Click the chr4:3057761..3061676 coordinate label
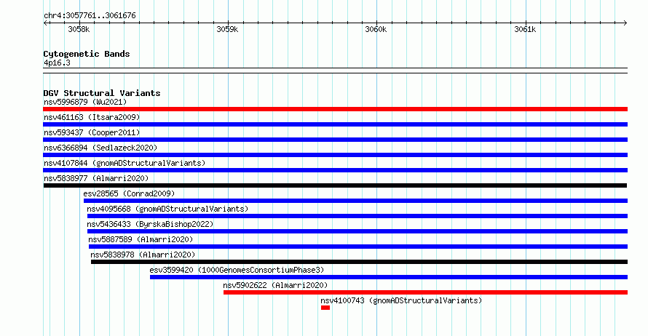 [90, 15]
